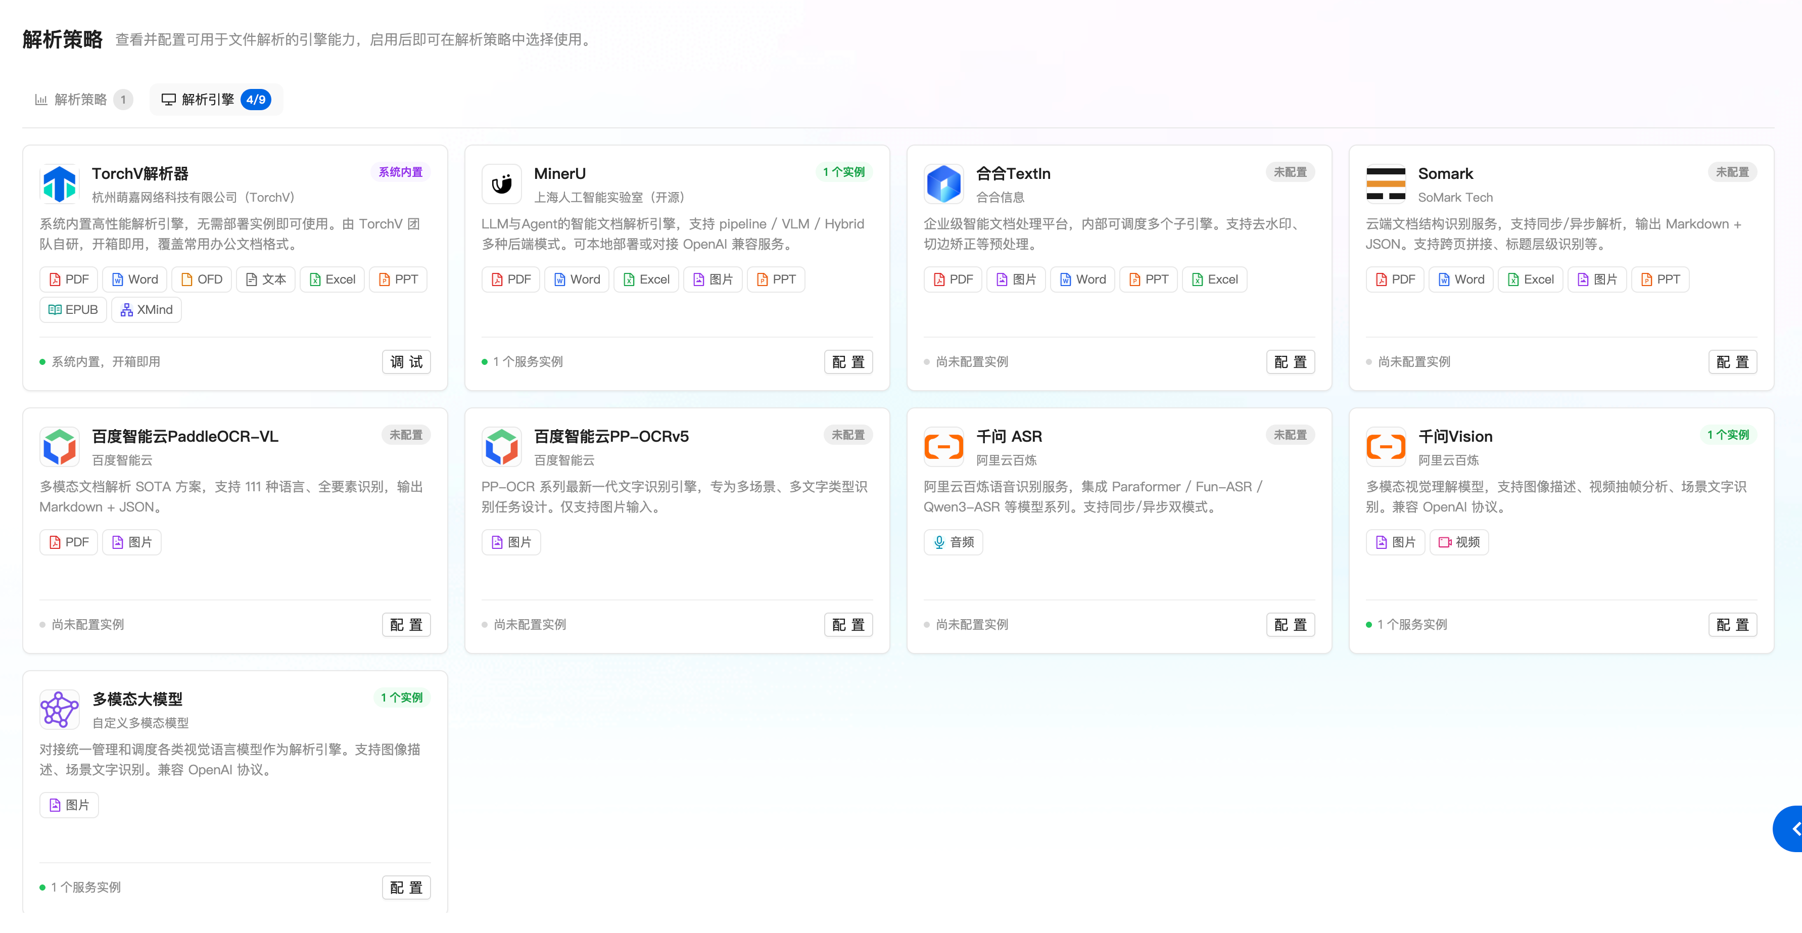
Task: Click the 图片 tag in PP-OCRv5 card
Action: click(511, 543)
